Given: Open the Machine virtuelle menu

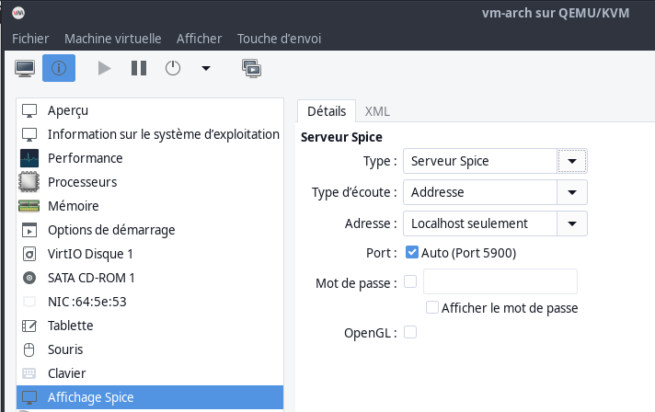Looking at the screenshot, I should tap(112, 39).
